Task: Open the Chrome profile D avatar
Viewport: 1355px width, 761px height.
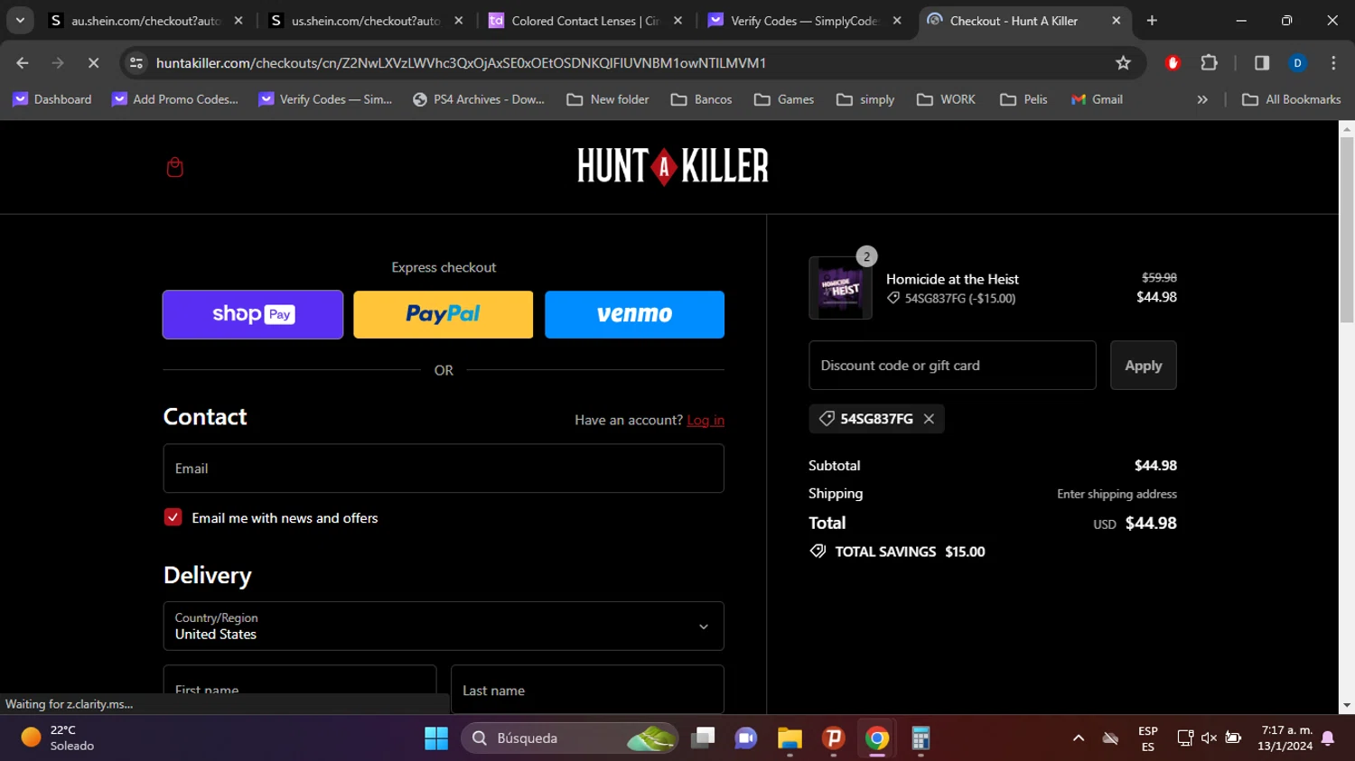Action: [1297, 63]
